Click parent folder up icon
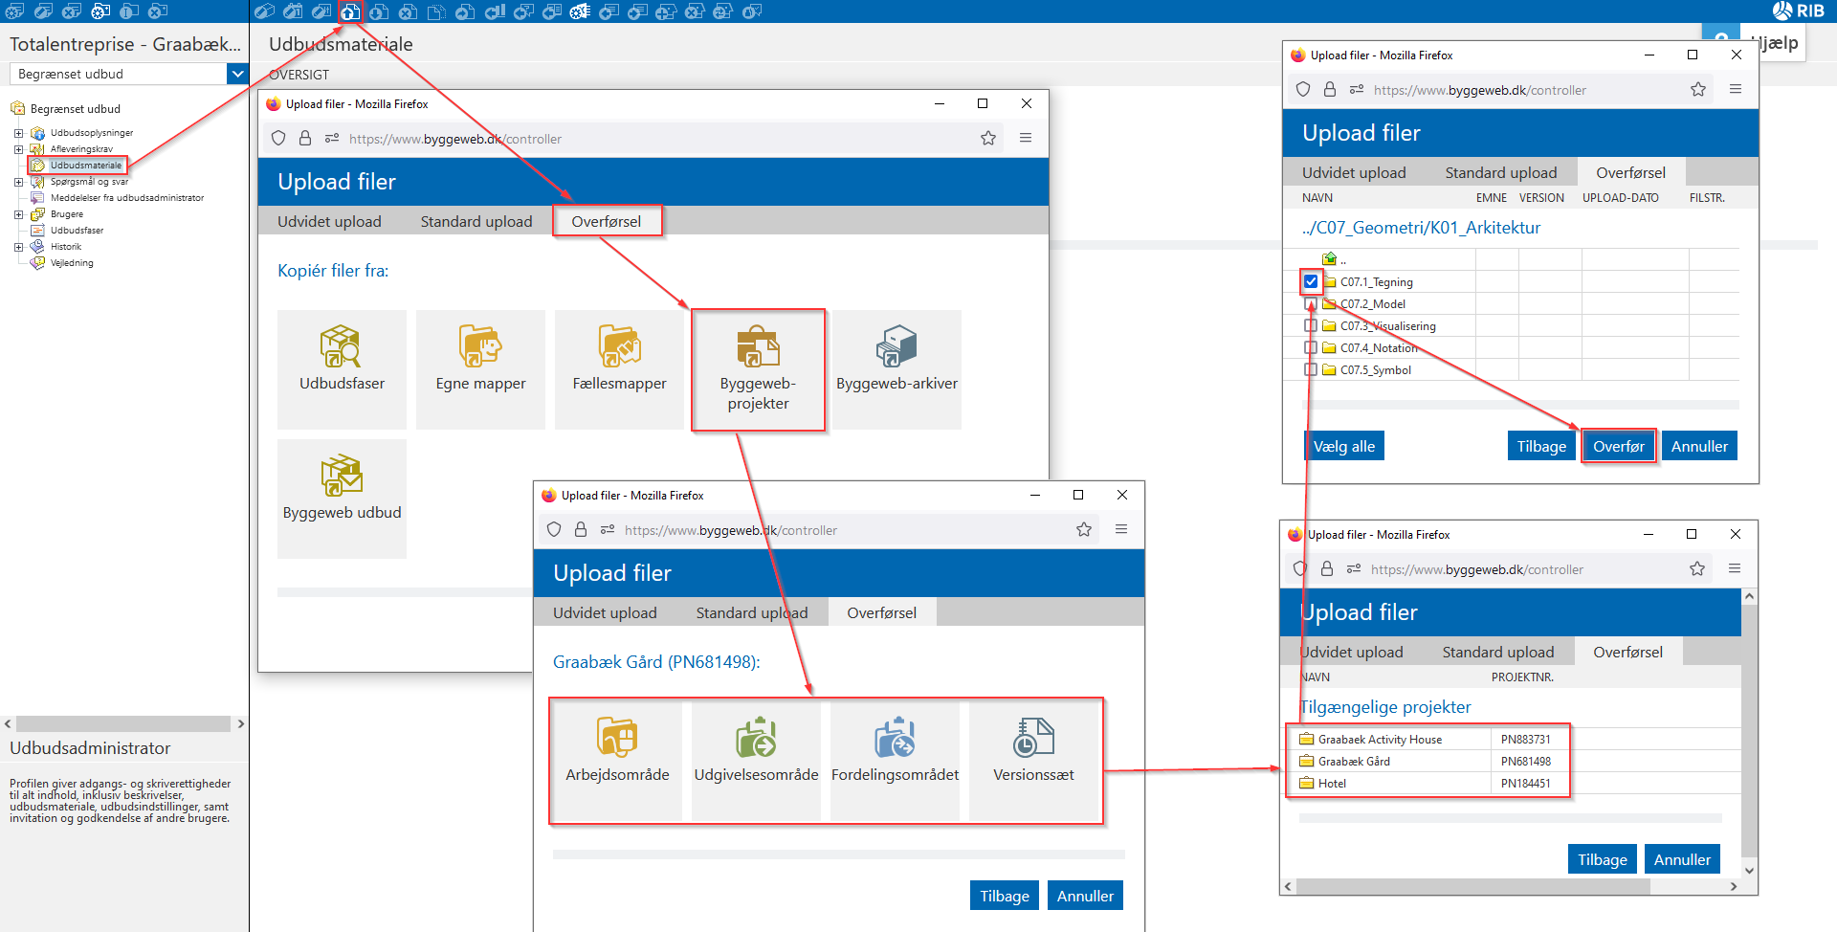 pyautogui.click(x=1330, y=258)
